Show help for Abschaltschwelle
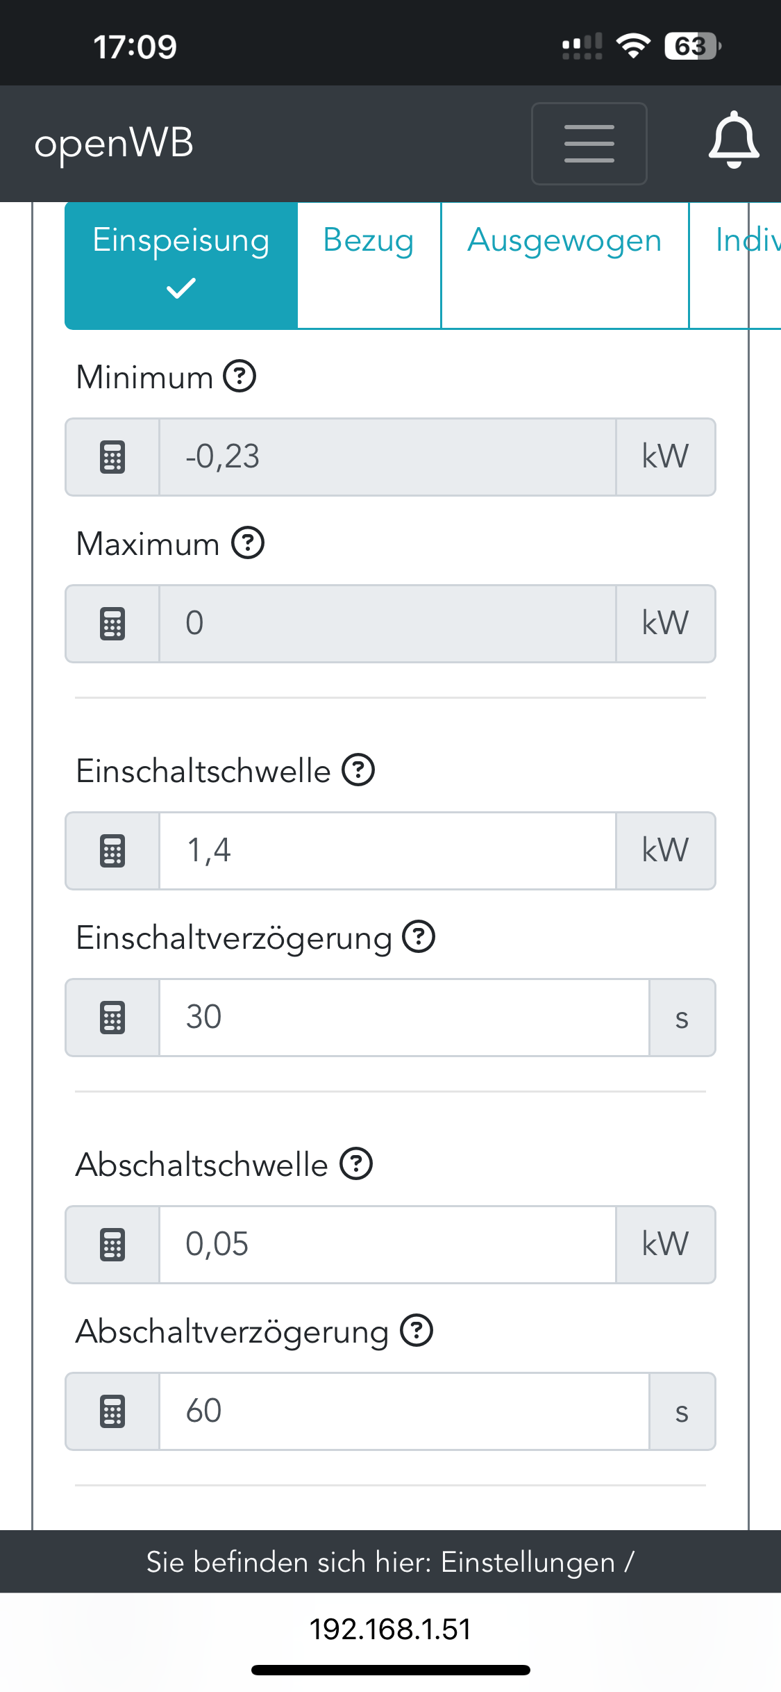This screenshot has width=781, height=1692. click(x=356, y=1164)
